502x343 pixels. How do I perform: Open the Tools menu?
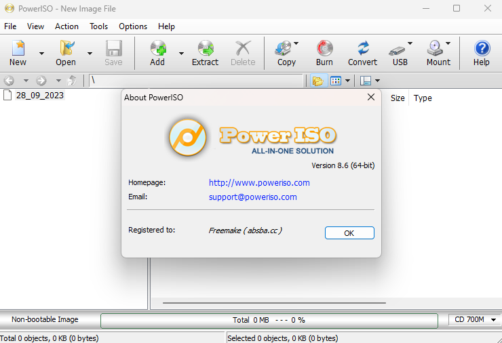pyautogui.click(x=98, y=26)
